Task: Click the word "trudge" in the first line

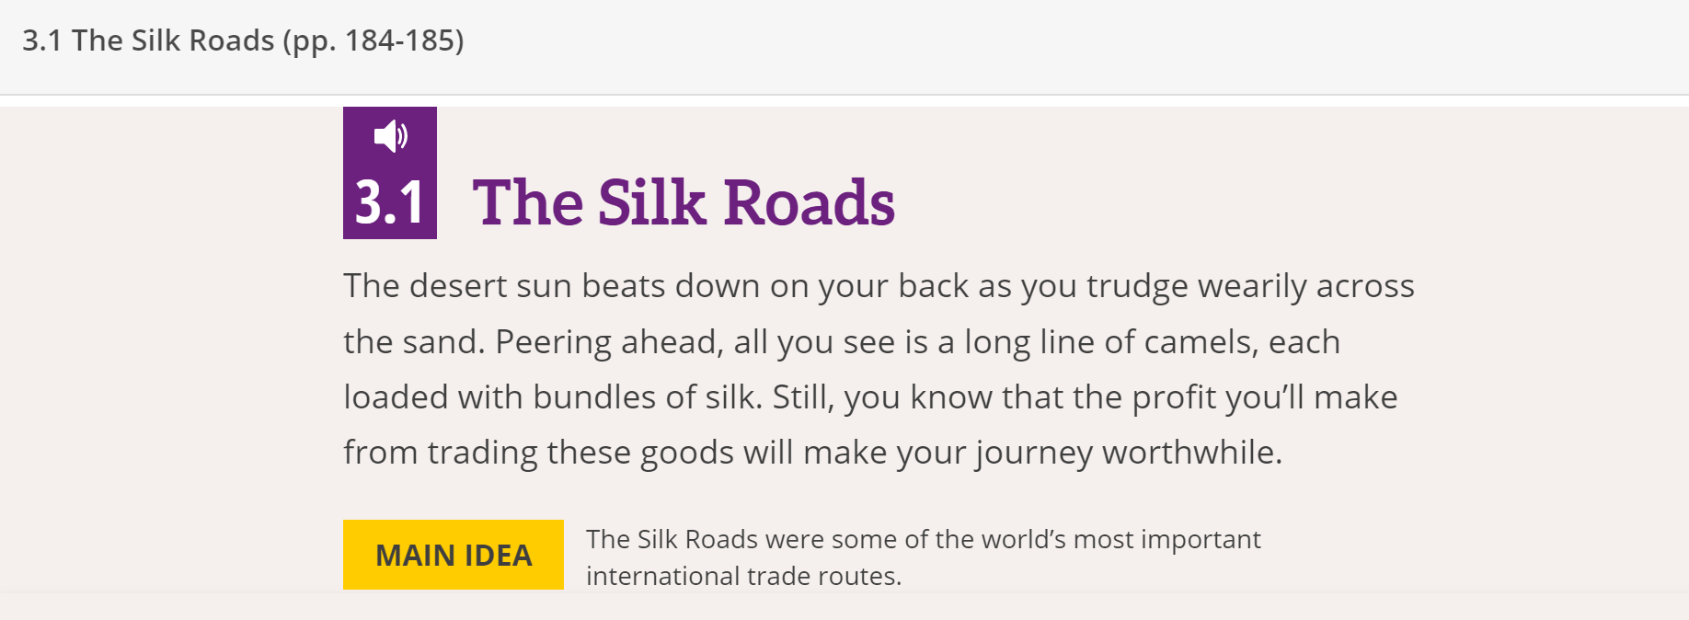Action: (x=1136, y=286)
